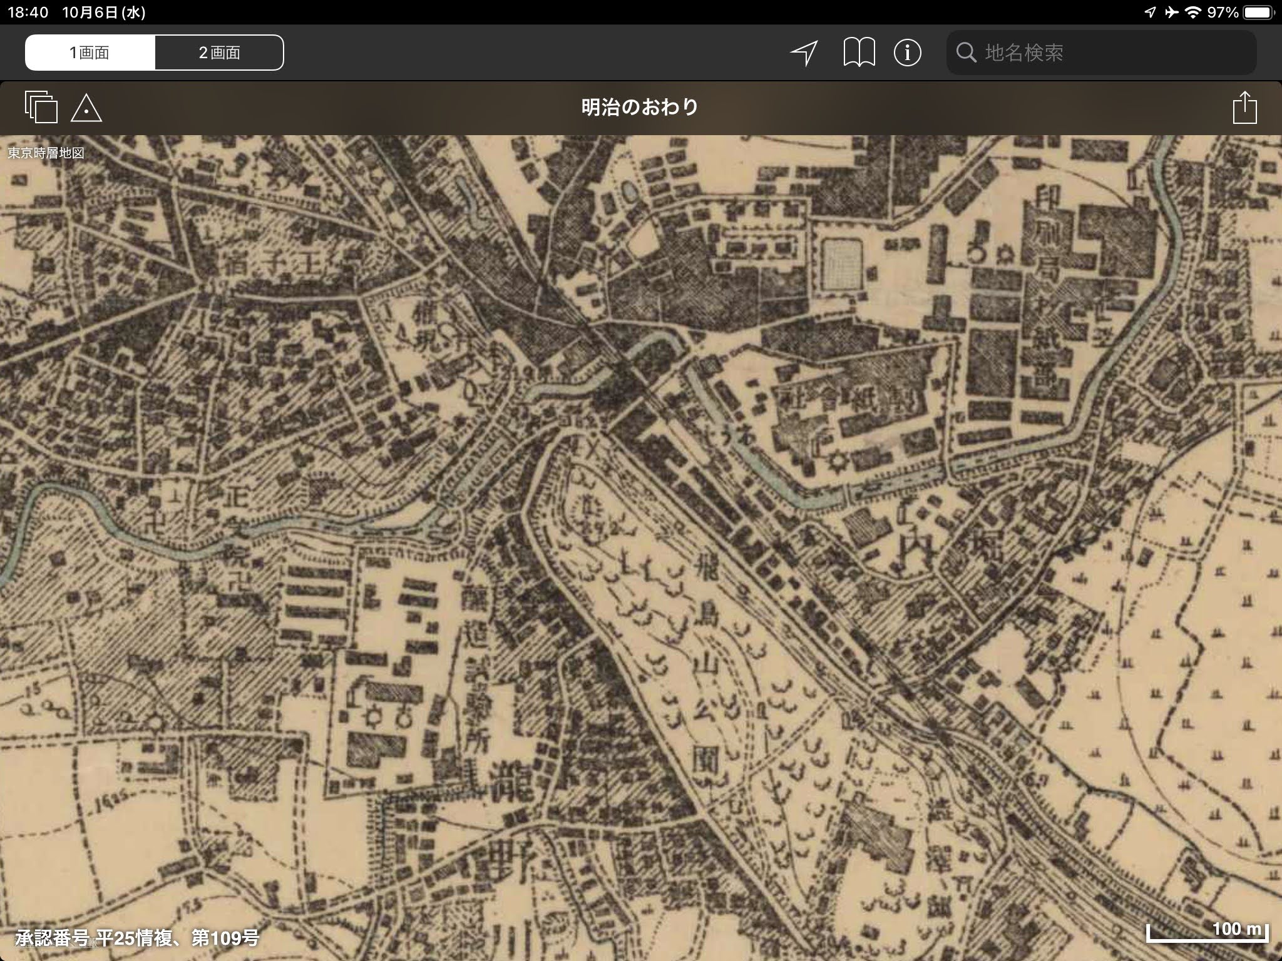
Task: Open the information (i) icon
Action: pyautogui.click(x=907, y=53)
